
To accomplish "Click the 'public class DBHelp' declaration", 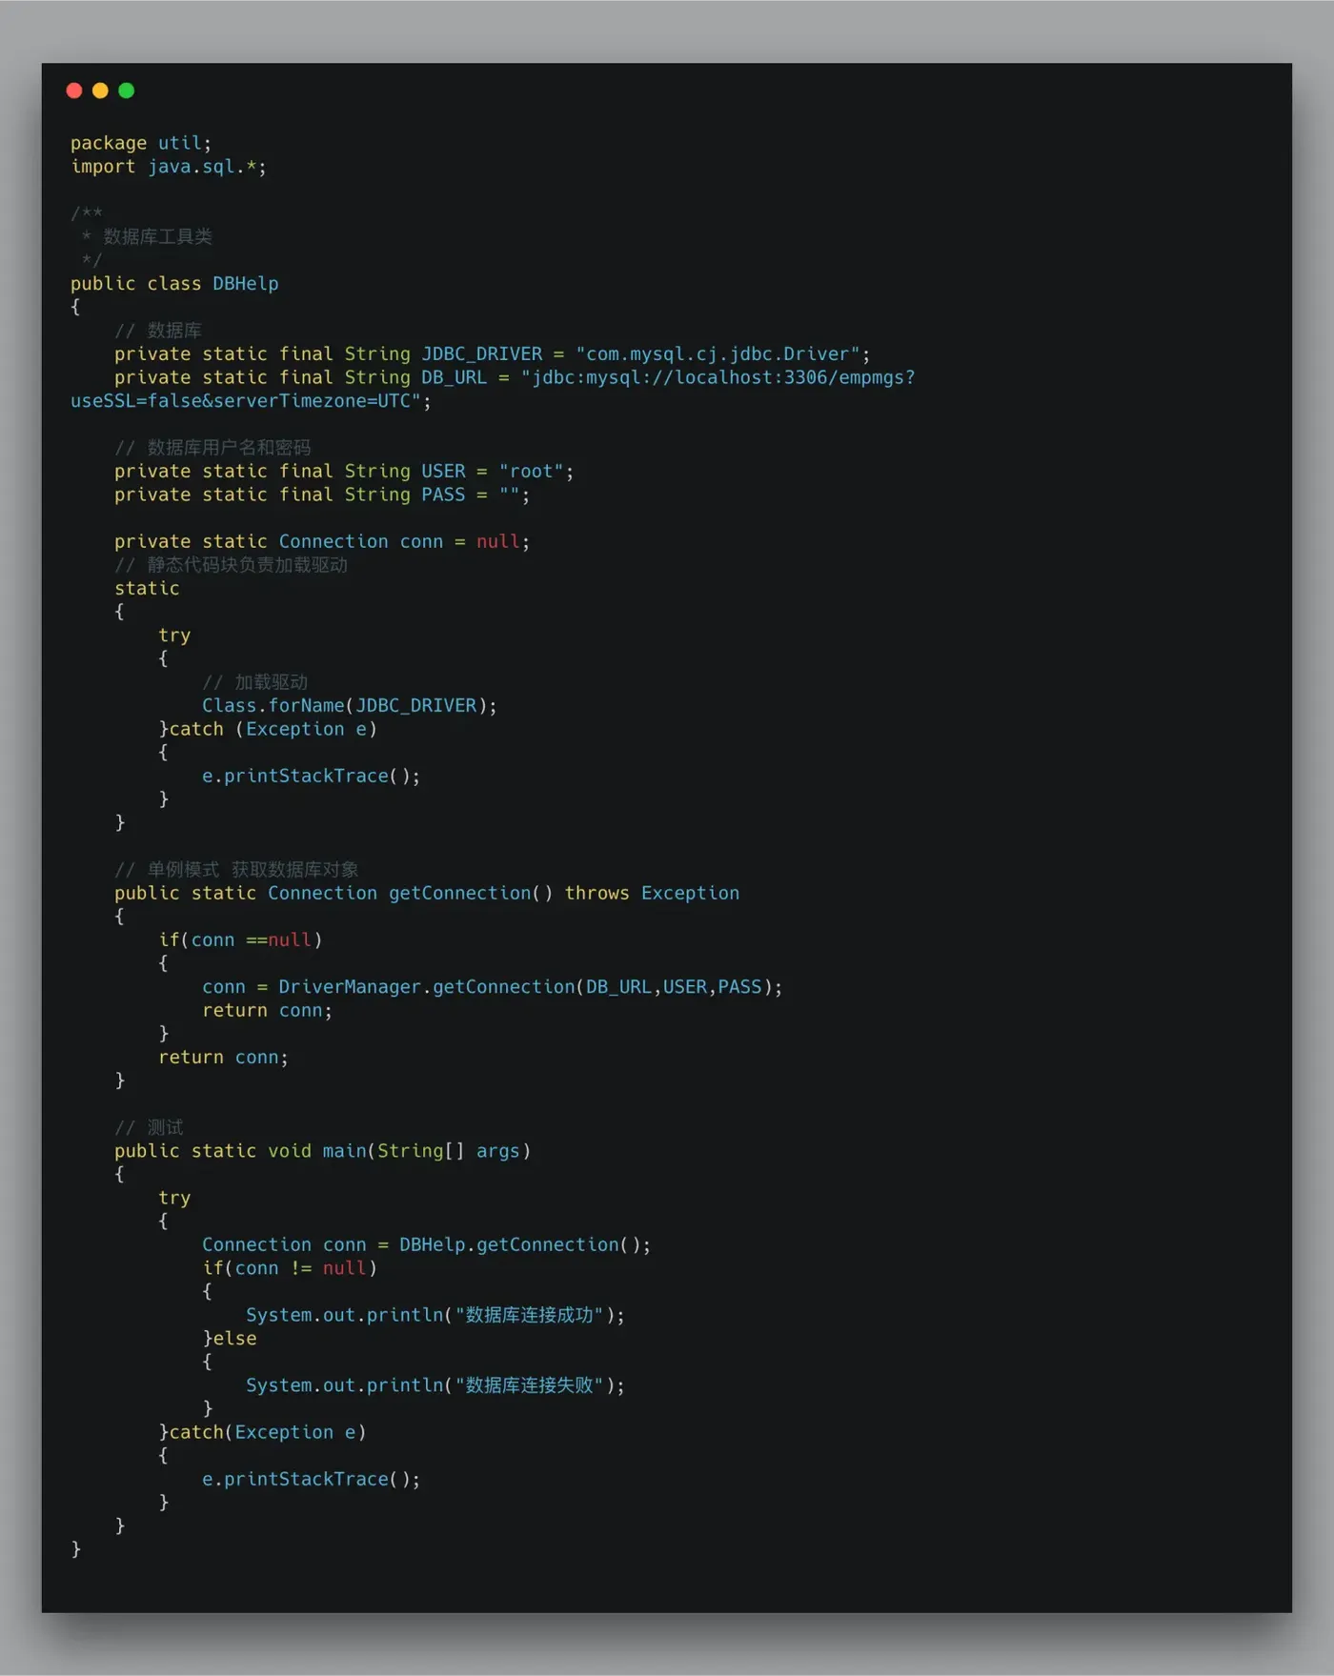I will 174,284.
